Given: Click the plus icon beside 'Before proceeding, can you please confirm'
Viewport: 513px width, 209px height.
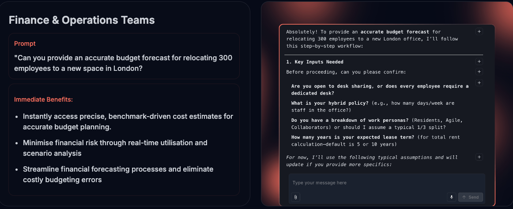Looking at the screenshot, I should tap(479, 72).
